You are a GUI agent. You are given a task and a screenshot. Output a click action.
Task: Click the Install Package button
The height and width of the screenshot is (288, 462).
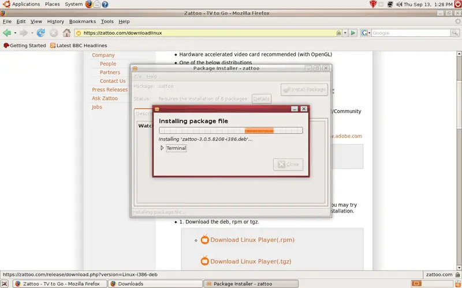click(x=304, y=89)
